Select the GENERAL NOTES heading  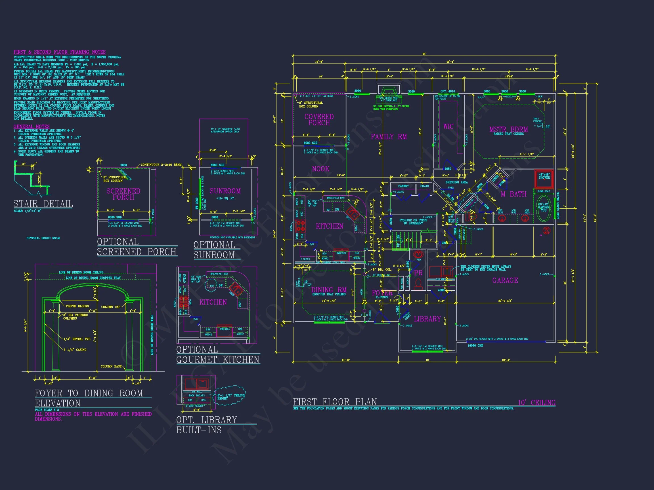[32, 126]
